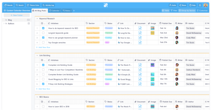Screen dimensions: 215x110
Task: Add new view with plus icon
Action: [74, 11]
